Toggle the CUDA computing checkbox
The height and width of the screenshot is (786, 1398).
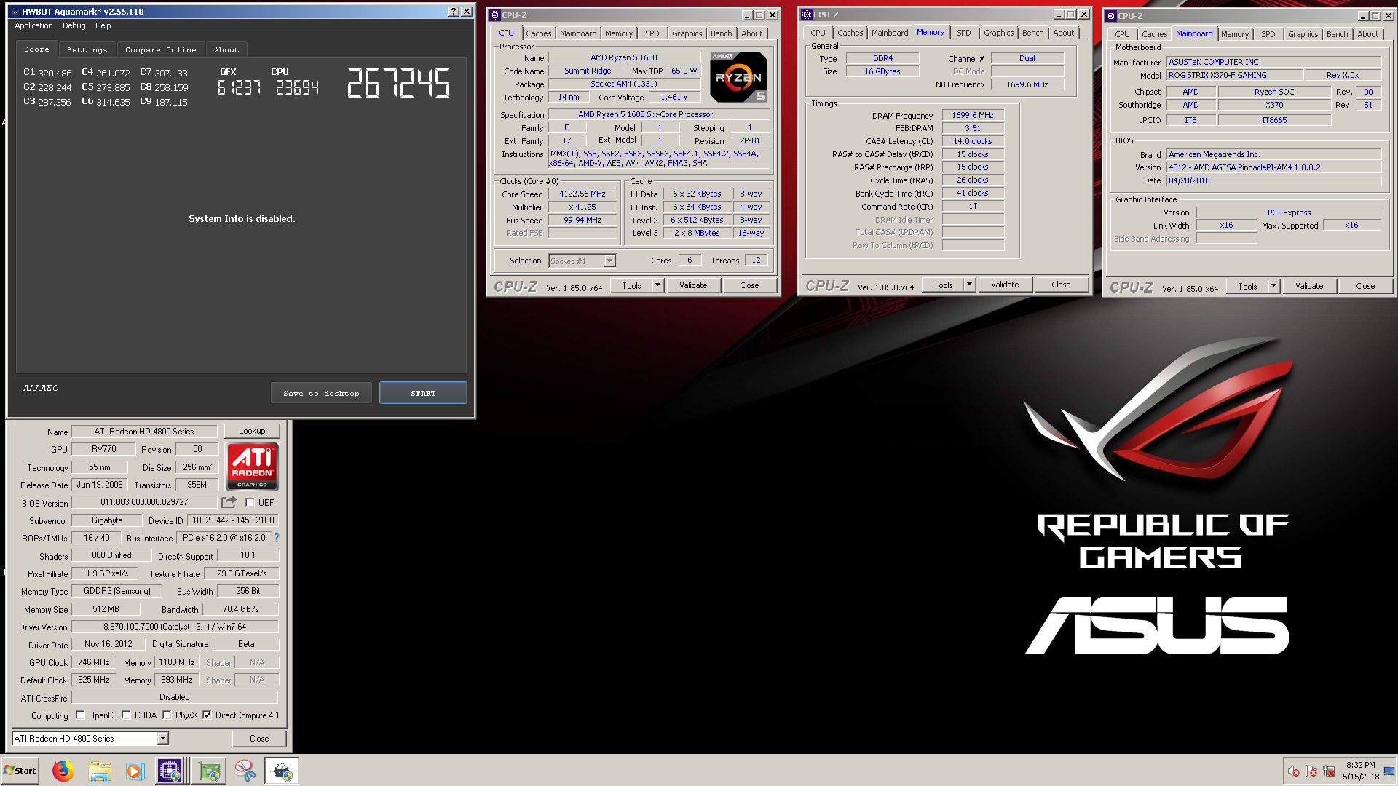126,715
